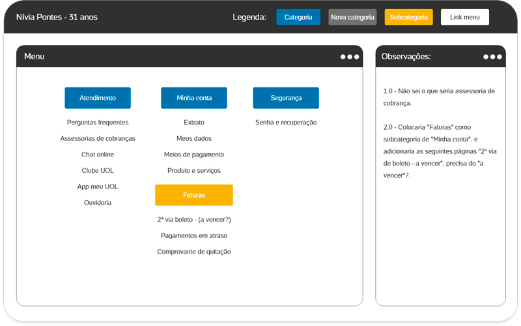Open Pagamentos em atraso under Faturas
Screen dimensions: 521x326
(x=194, y=235)
